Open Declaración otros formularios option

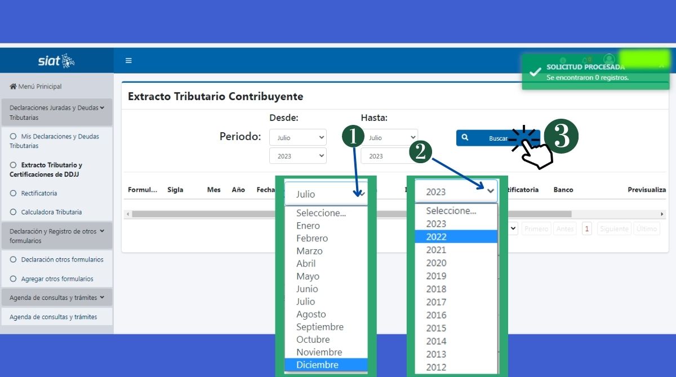(x=62, y=260)
